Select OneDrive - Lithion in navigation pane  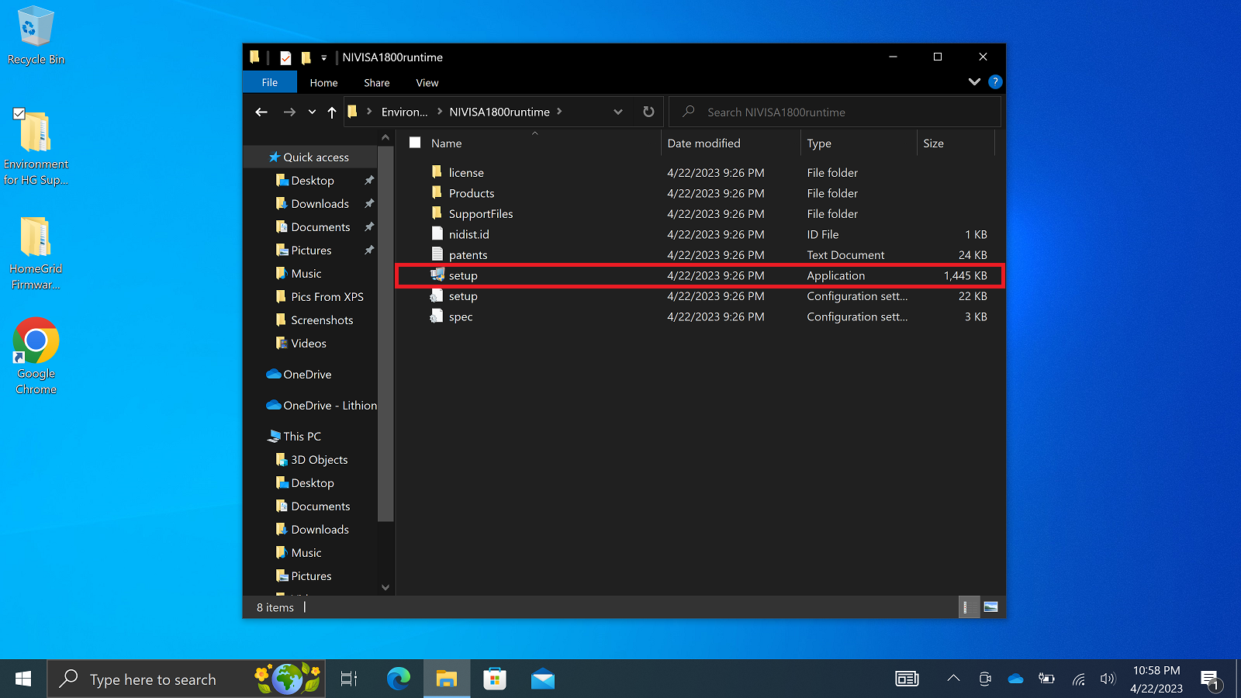click(x=330, y=406)
